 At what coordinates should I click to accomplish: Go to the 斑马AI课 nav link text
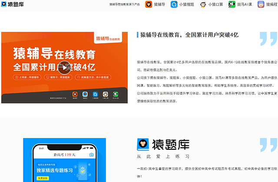click(x=245, y=4)
